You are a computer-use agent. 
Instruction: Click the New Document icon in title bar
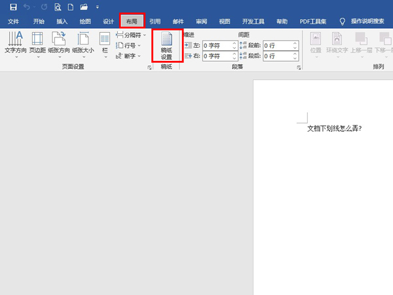[70, 7]
